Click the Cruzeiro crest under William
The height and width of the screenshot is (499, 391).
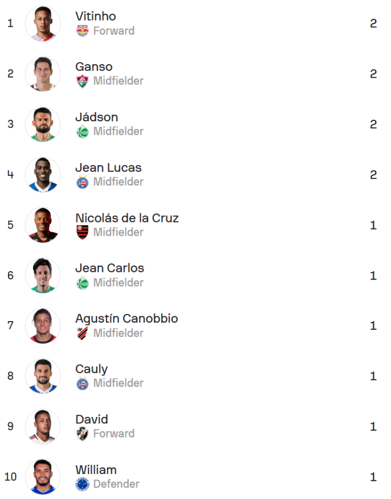click(82, 484)
